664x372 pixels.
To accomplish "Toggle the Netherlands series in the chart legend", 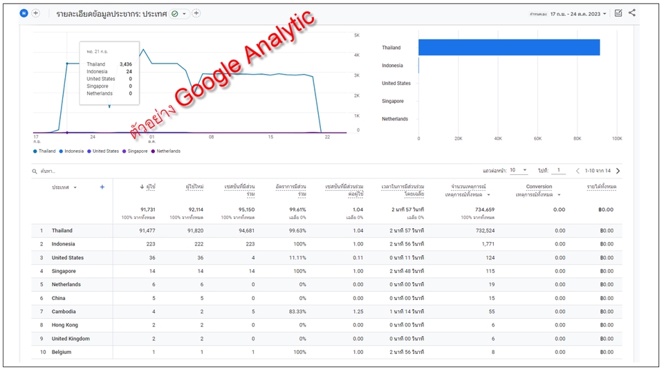I will 166,151.
